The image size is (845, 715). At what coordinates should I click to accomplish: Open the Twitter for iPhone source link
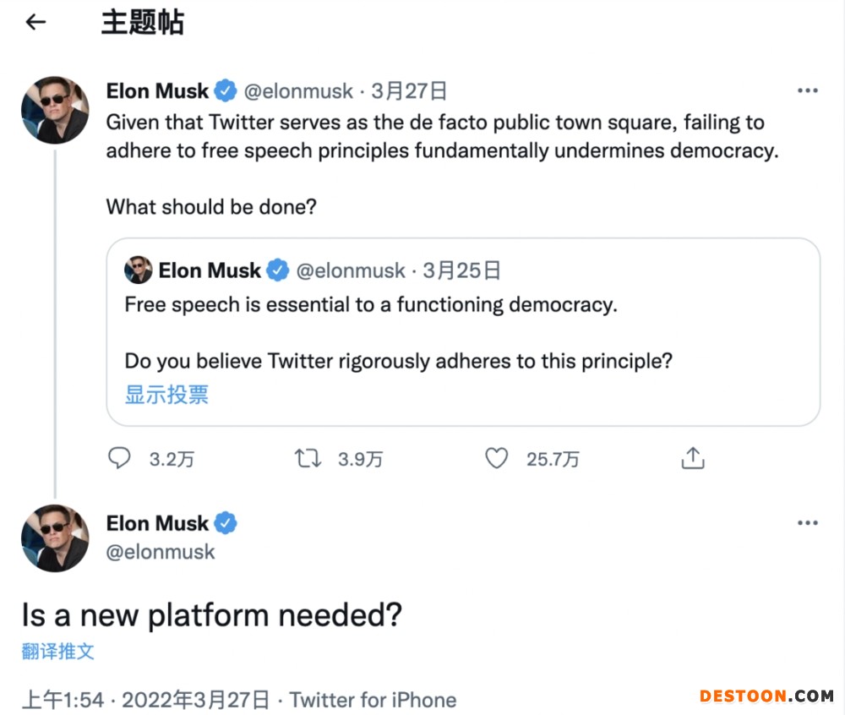373,700
